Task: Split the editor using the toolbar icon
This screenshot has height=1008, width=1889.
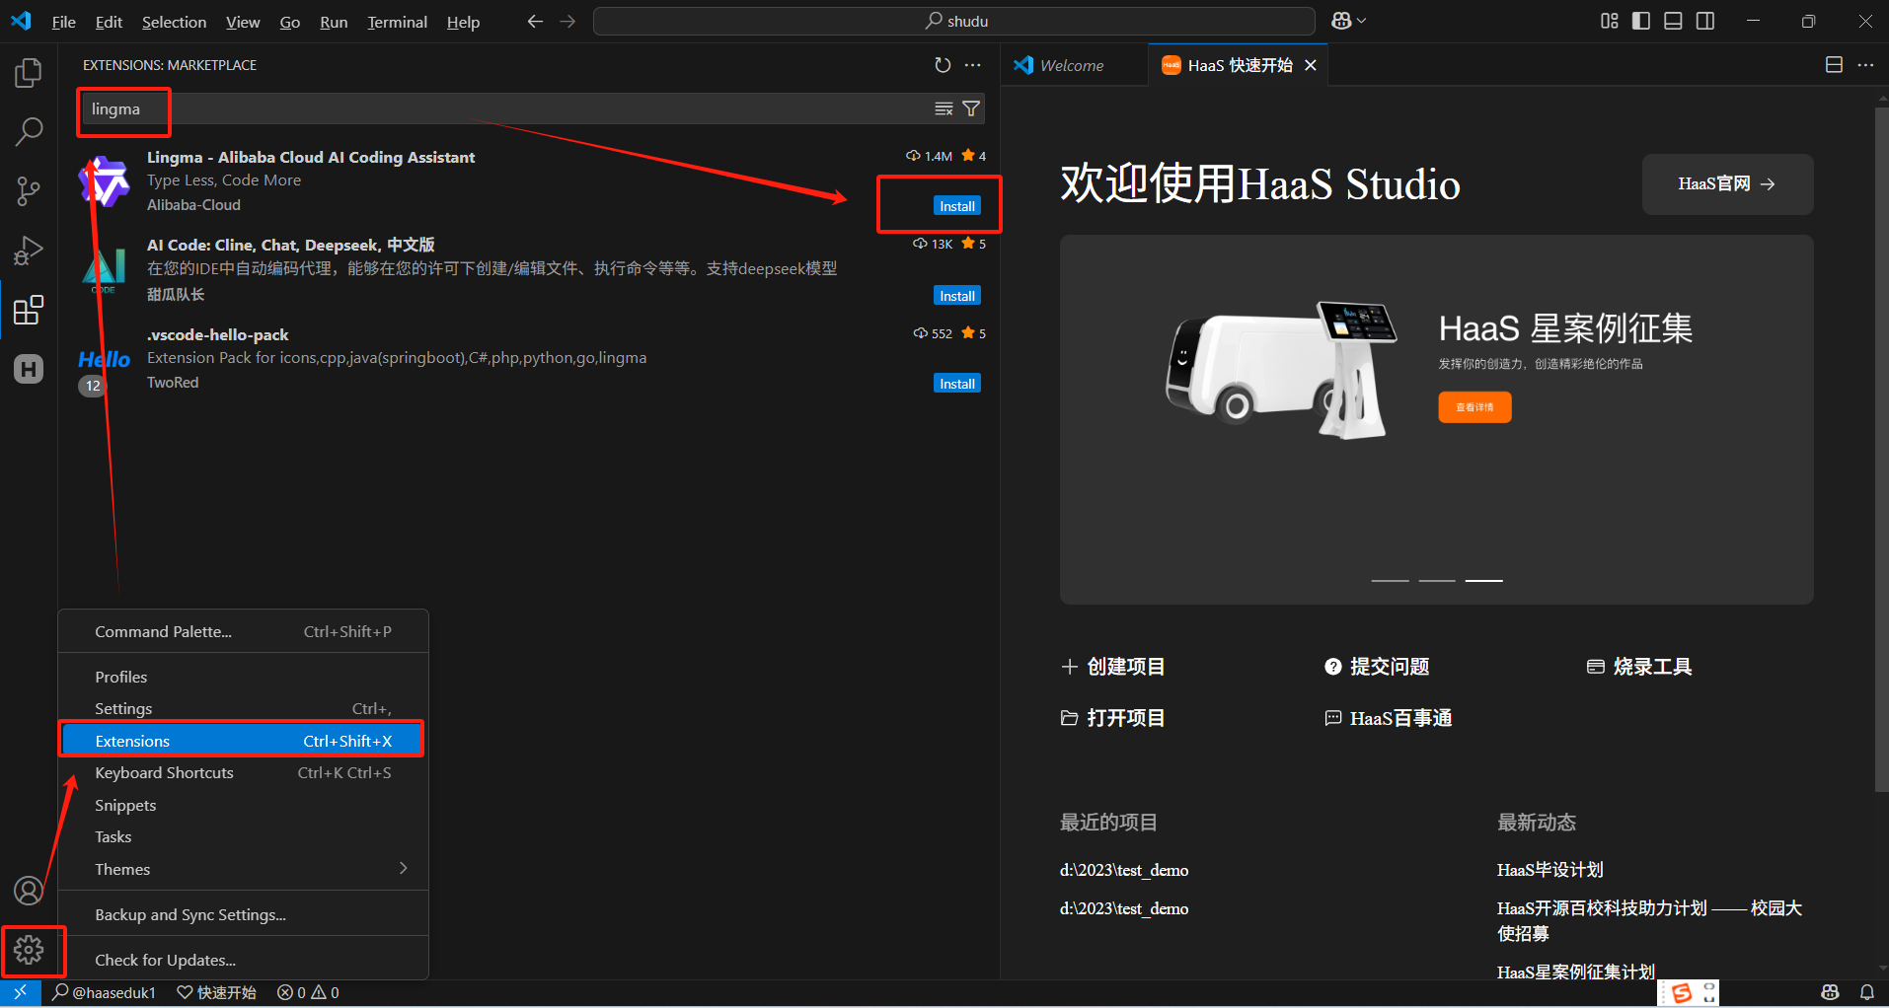Action: (1834, 64)
